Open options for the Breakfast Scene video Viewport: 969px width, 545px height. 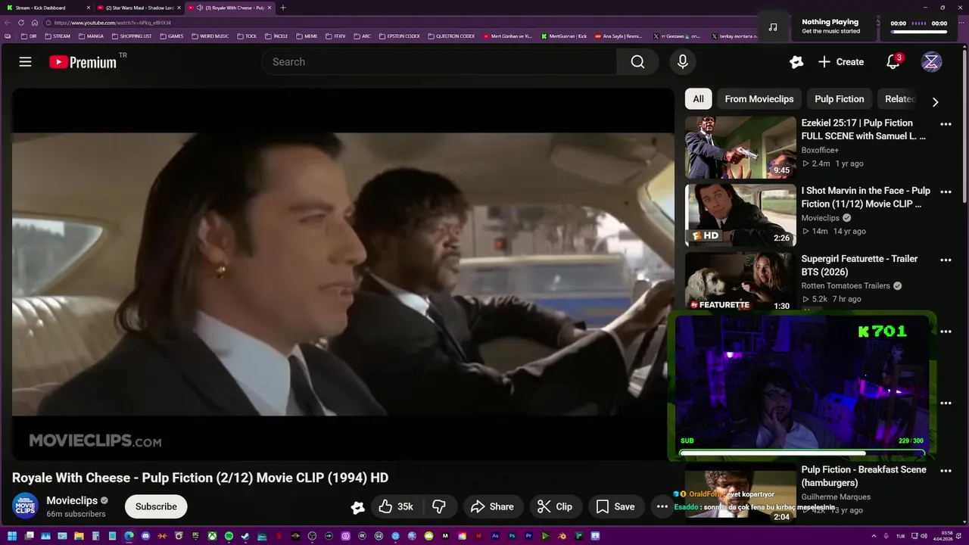coord(946,471)
